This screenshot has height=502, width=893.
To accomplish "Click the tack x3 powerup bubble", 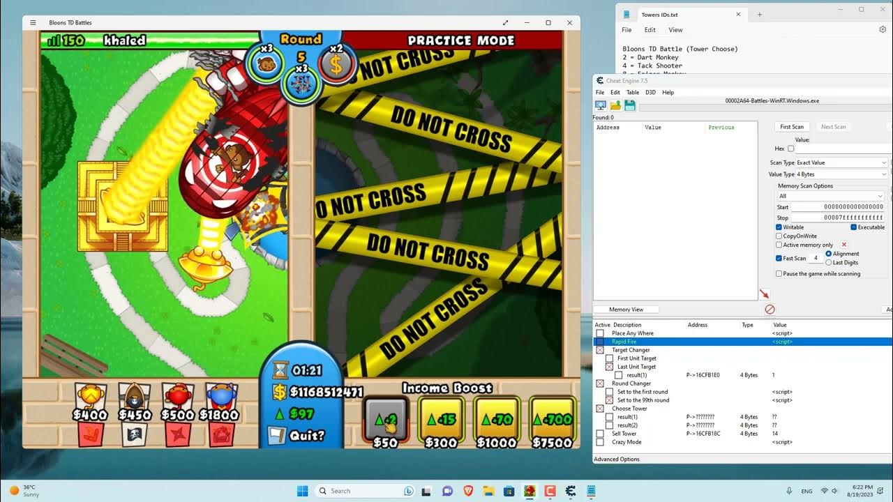I will 301,82.
